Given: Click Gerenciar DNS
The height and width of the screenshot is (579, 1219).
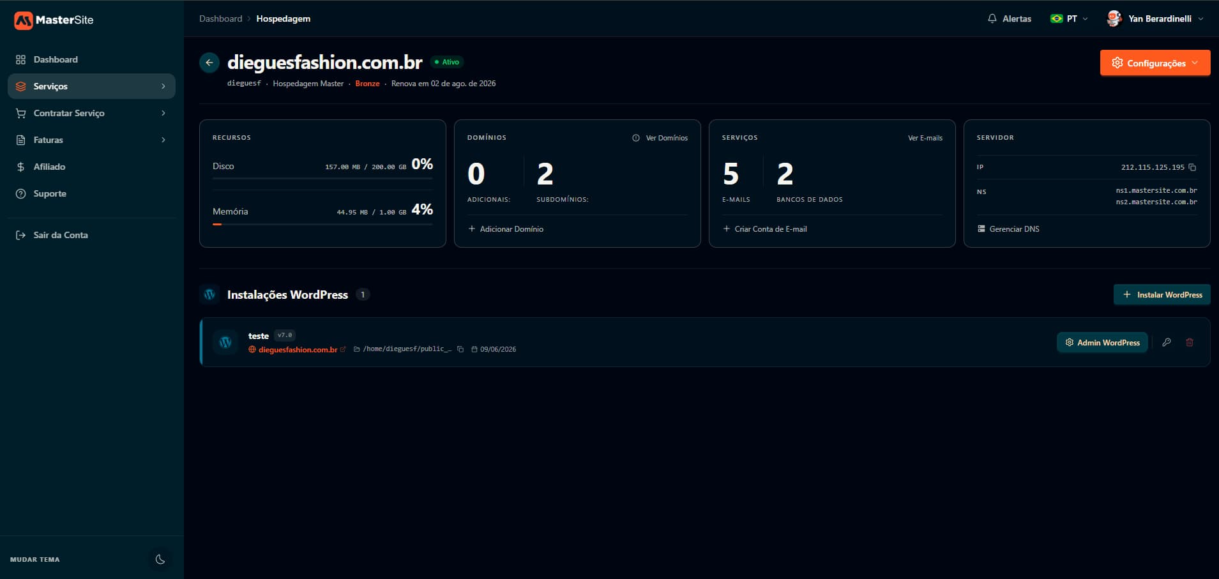Looking at the screenshot, I should (1008, 229).
